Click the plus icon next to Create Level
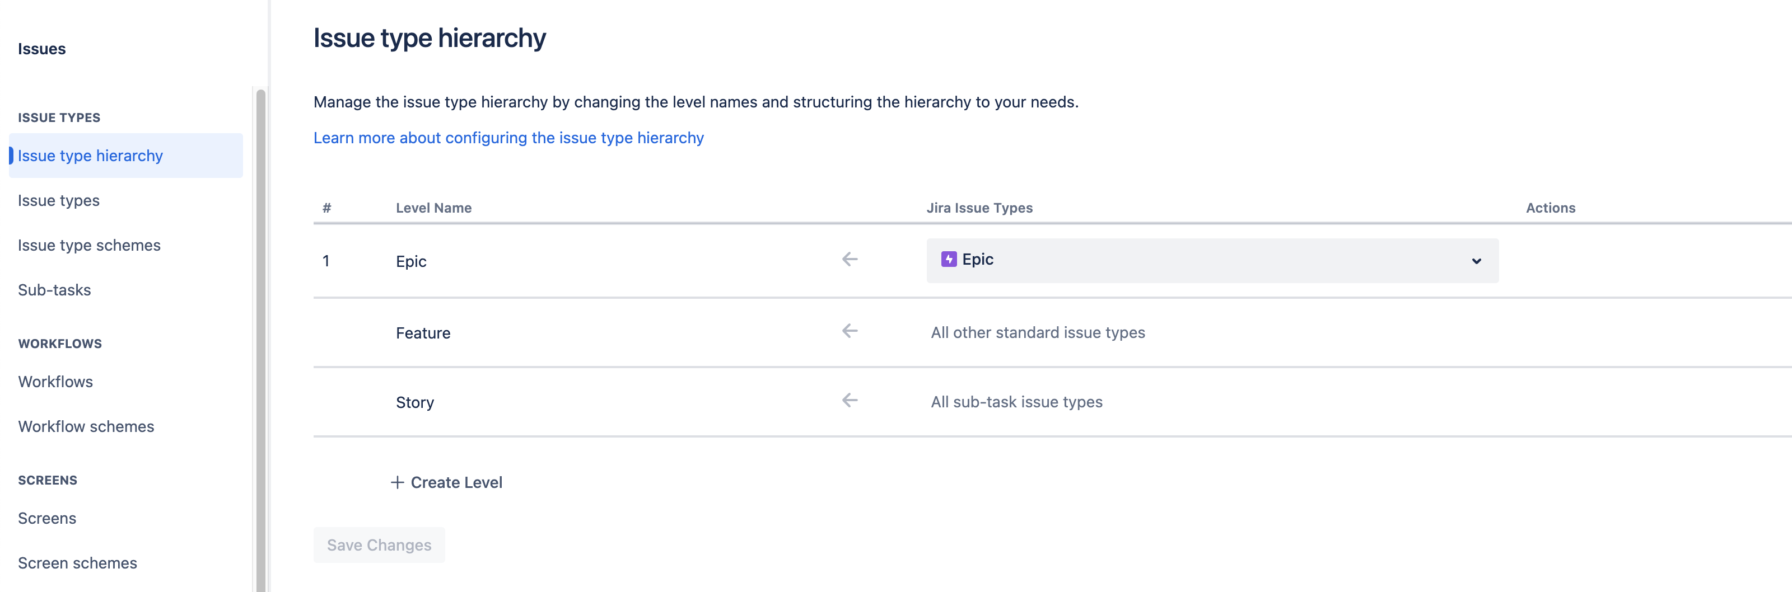This screenshot has height=592, width=1792. point(396,482)
